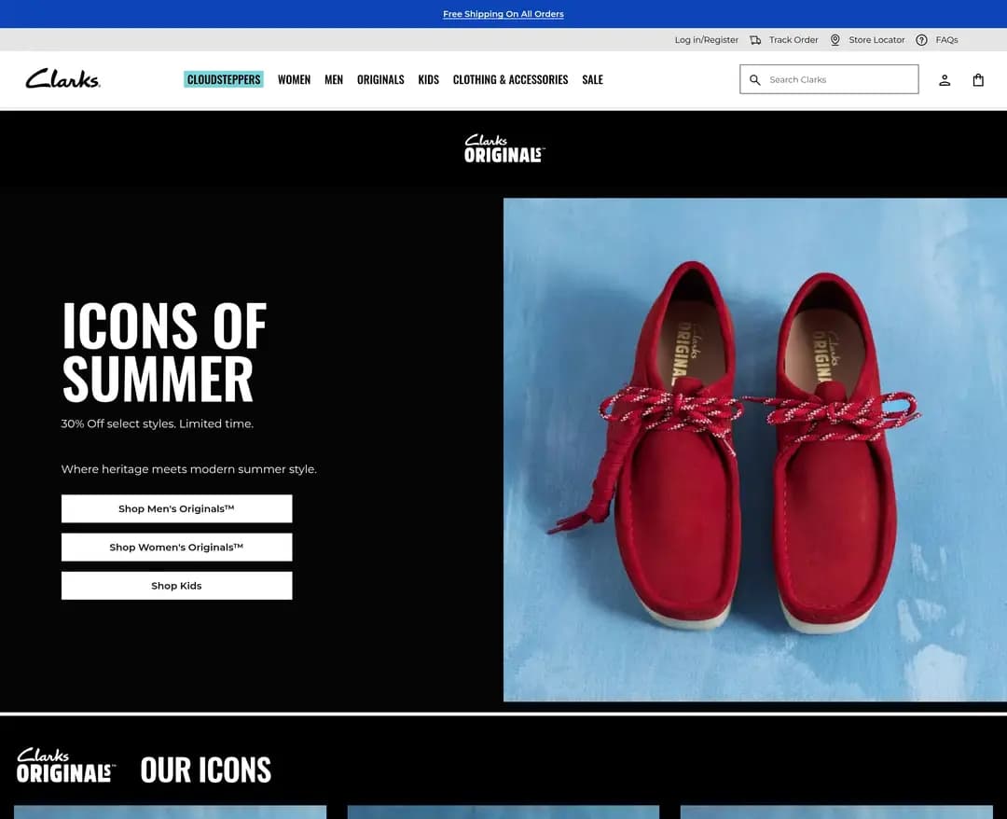The image size is (1007, 819).
Task: Click Shop Men's Originals button
Action: 176,508
